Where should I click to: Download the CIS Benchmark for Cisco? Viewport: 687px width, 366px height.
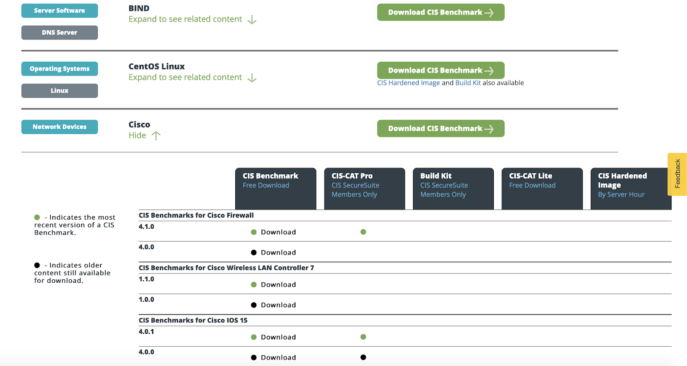tap(441, 129)
